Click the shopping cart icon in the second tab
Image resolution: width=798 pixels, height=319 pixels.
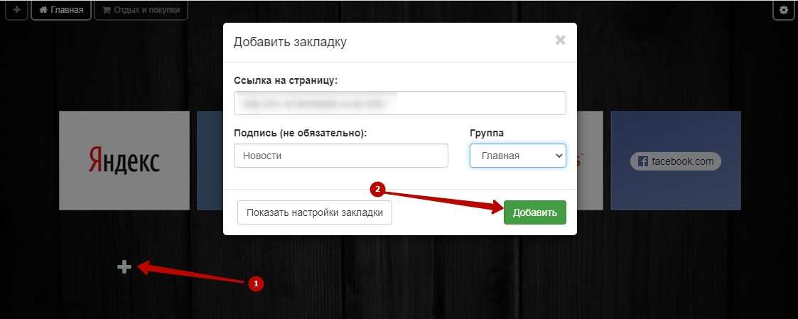pyautogui.click(x=107, y=11)
